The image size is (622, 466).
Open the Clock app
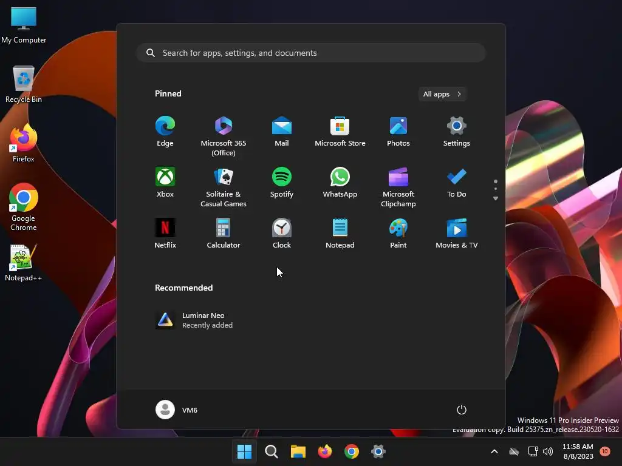click(282, 234)
